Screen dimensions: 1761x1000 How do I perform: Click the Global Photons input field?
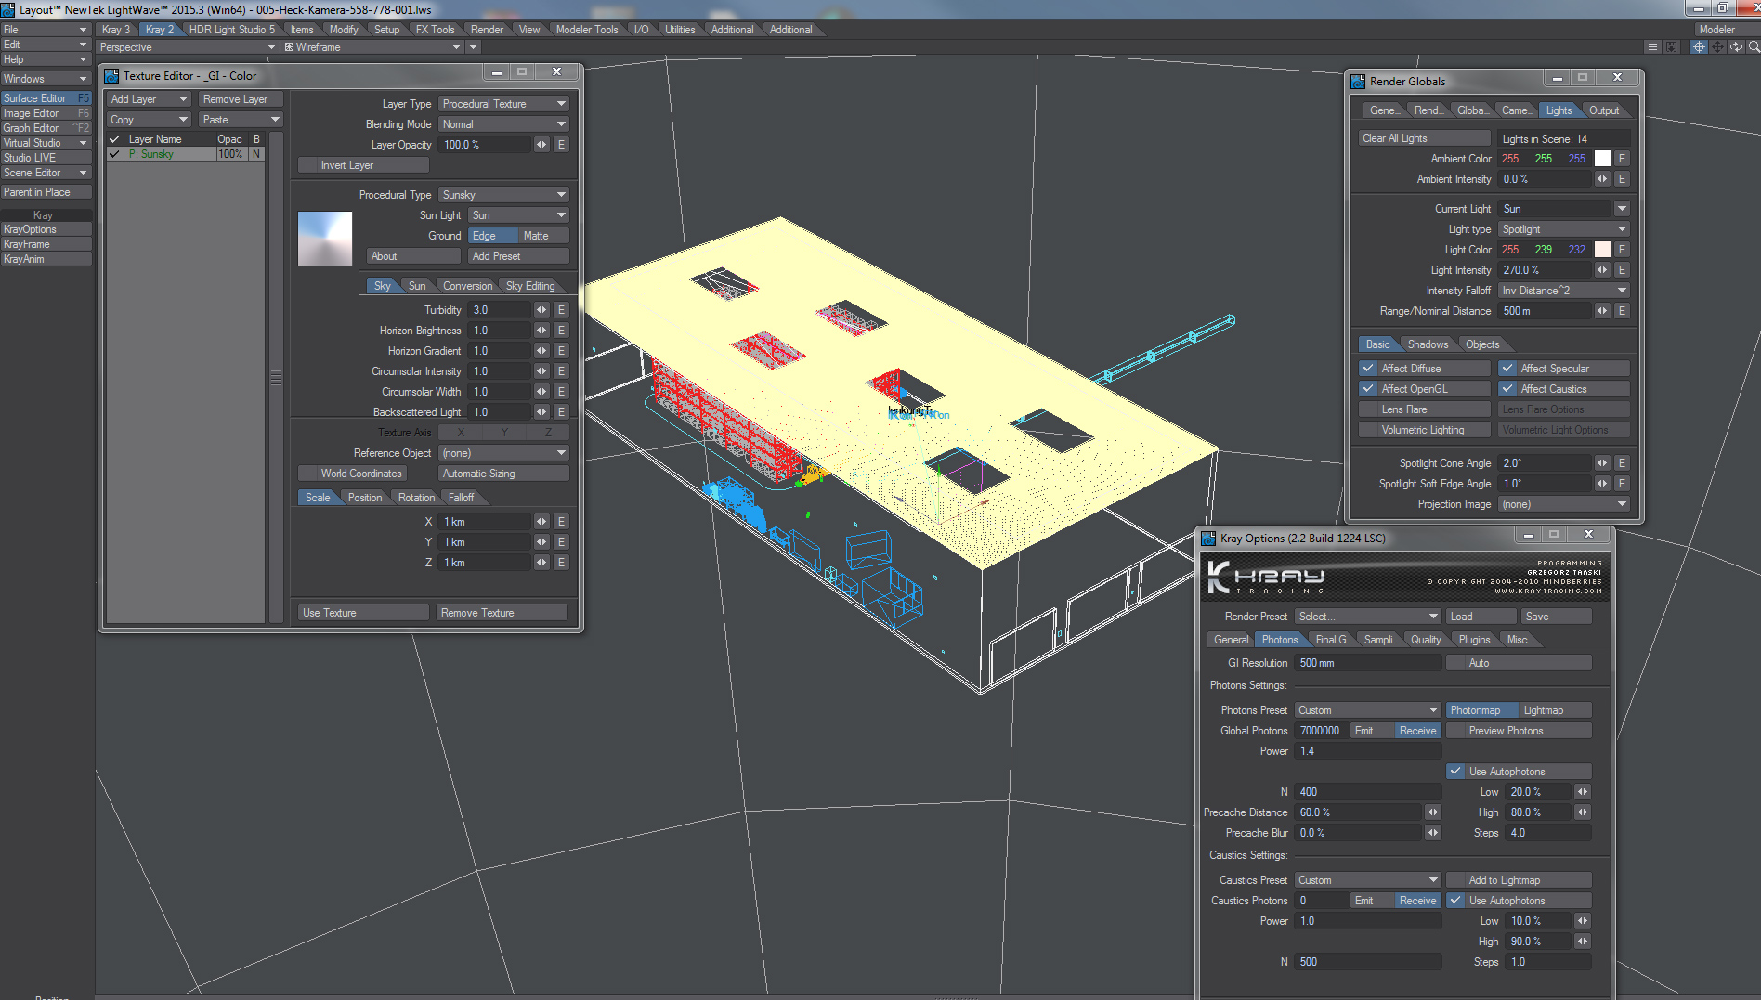point(1320,731)
